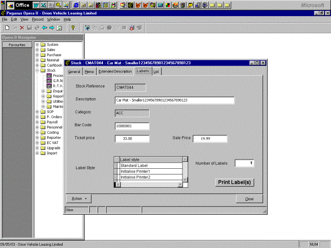This screenshot has width=331, height=248.
Task: Select the Reporter tree item
Action: pyautogui.click(x=54, y=137)
